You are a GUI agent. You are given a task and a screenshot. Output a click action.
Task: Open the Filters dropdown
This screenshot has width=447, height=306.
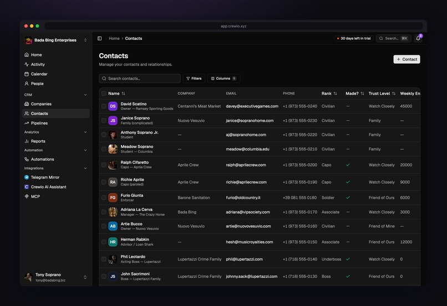click(194, 79)
